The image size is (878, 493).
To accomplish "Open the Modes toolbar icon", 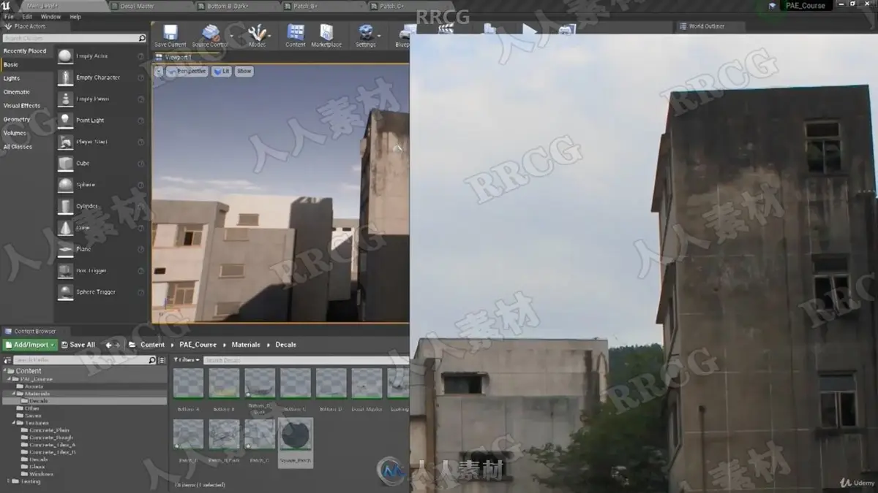I will tap(257, 33).
